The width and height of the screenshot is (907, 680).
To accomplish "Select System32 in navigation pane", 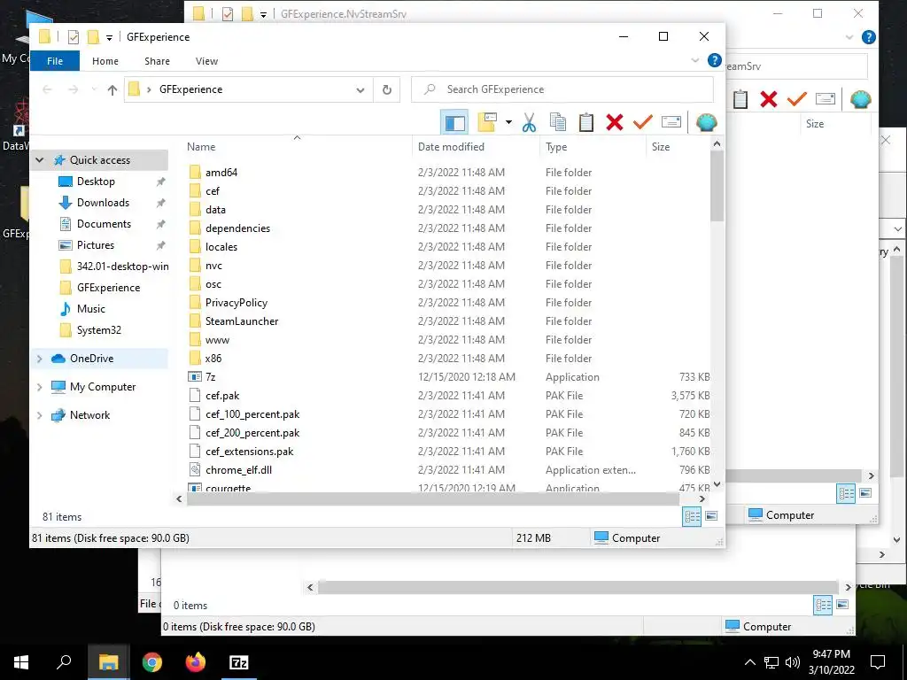I will click(99, 330).
